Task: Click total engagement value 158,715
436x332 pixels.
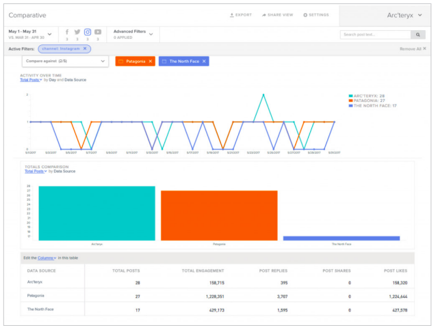Action: tap(216, 283)
